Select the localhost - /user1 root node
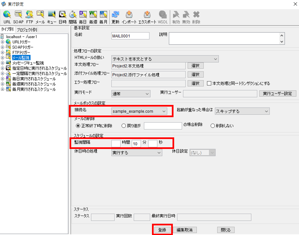The image size is (299, 235). pos(22,37)
